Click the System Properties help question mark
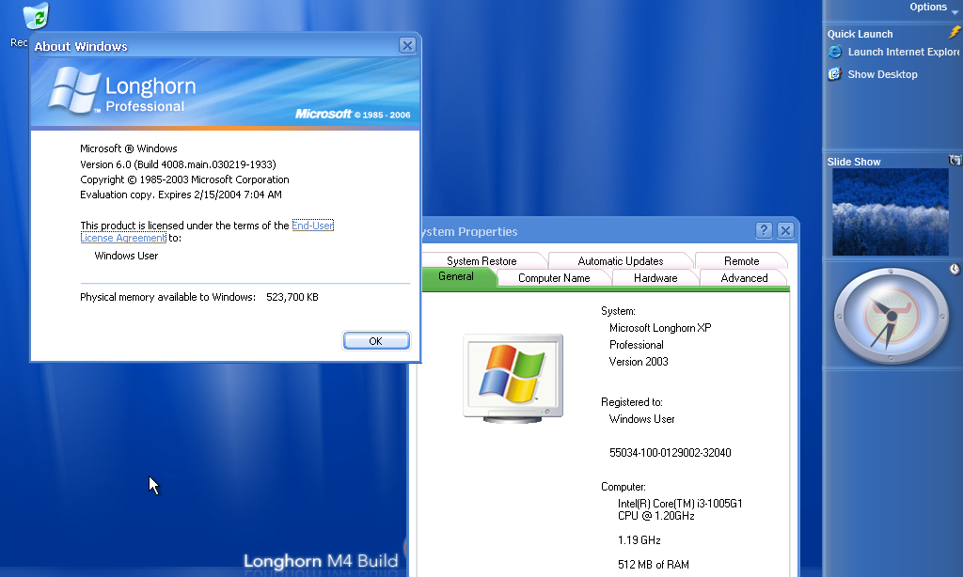 click(x=765, y=231)
